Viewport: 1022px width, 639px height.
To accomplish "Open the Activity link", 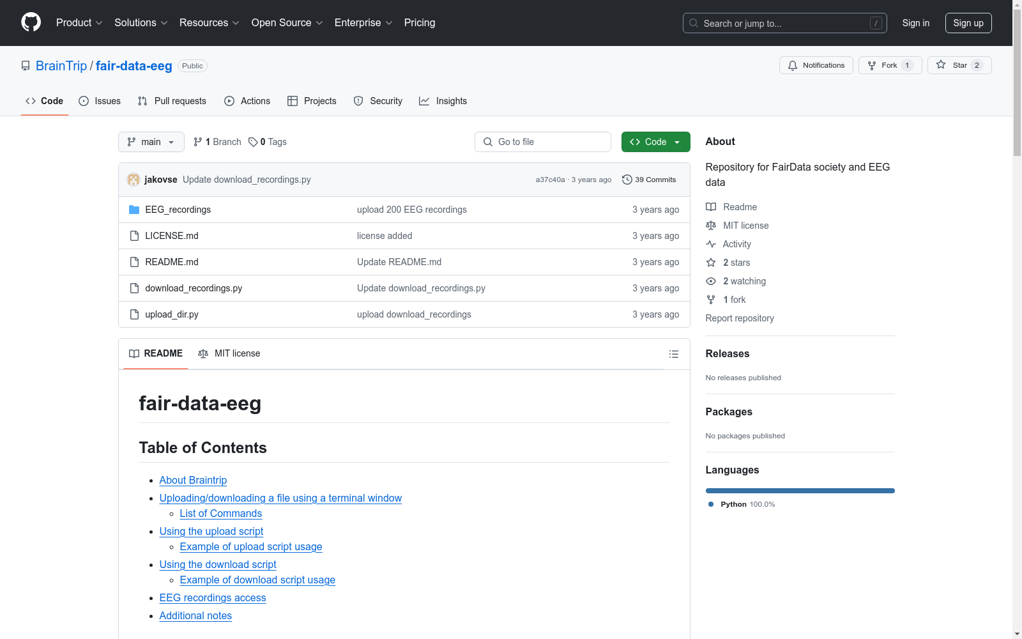I will tap(728, 244).
